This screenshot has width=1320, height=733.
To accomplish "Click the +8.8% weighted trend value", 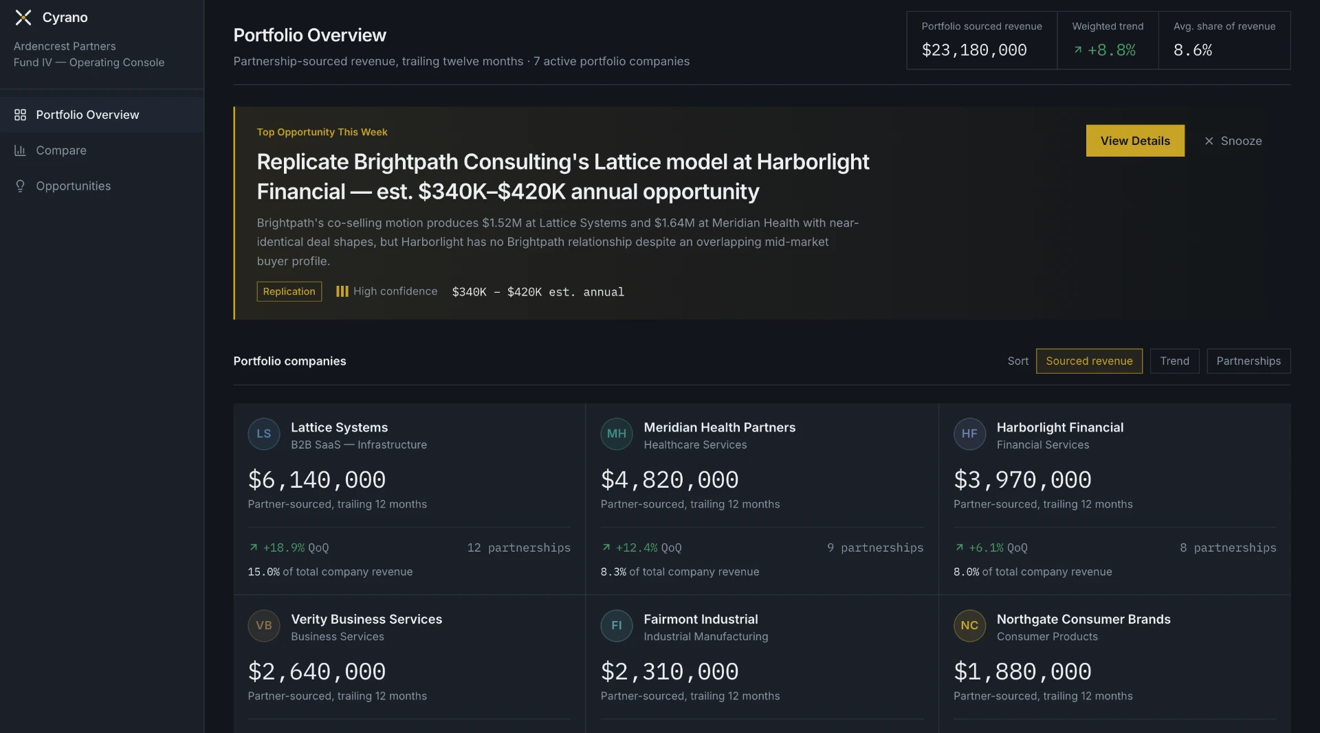I will point(1111,50).
